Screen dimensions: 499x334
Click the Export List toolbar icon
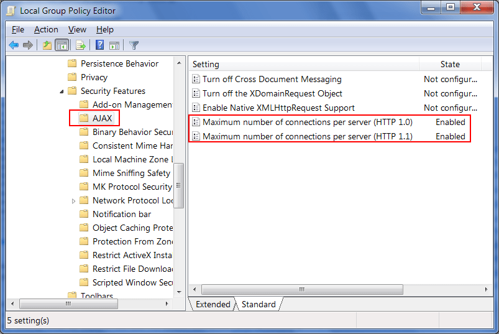pos(81,45)
